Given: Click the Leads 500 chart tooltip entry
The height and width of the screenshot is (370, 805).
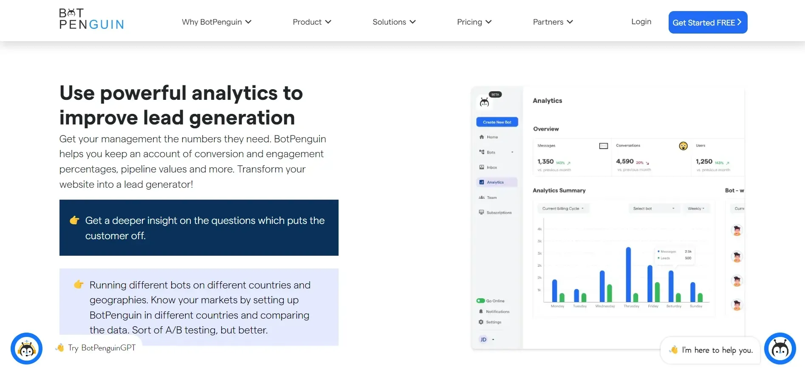Looking at the screenshot, I should 675,258.
